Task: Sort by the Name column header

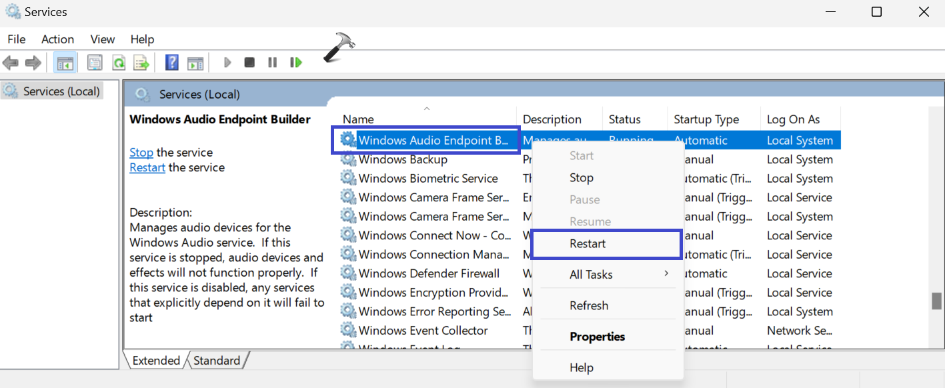Action: tap(427, 119)
